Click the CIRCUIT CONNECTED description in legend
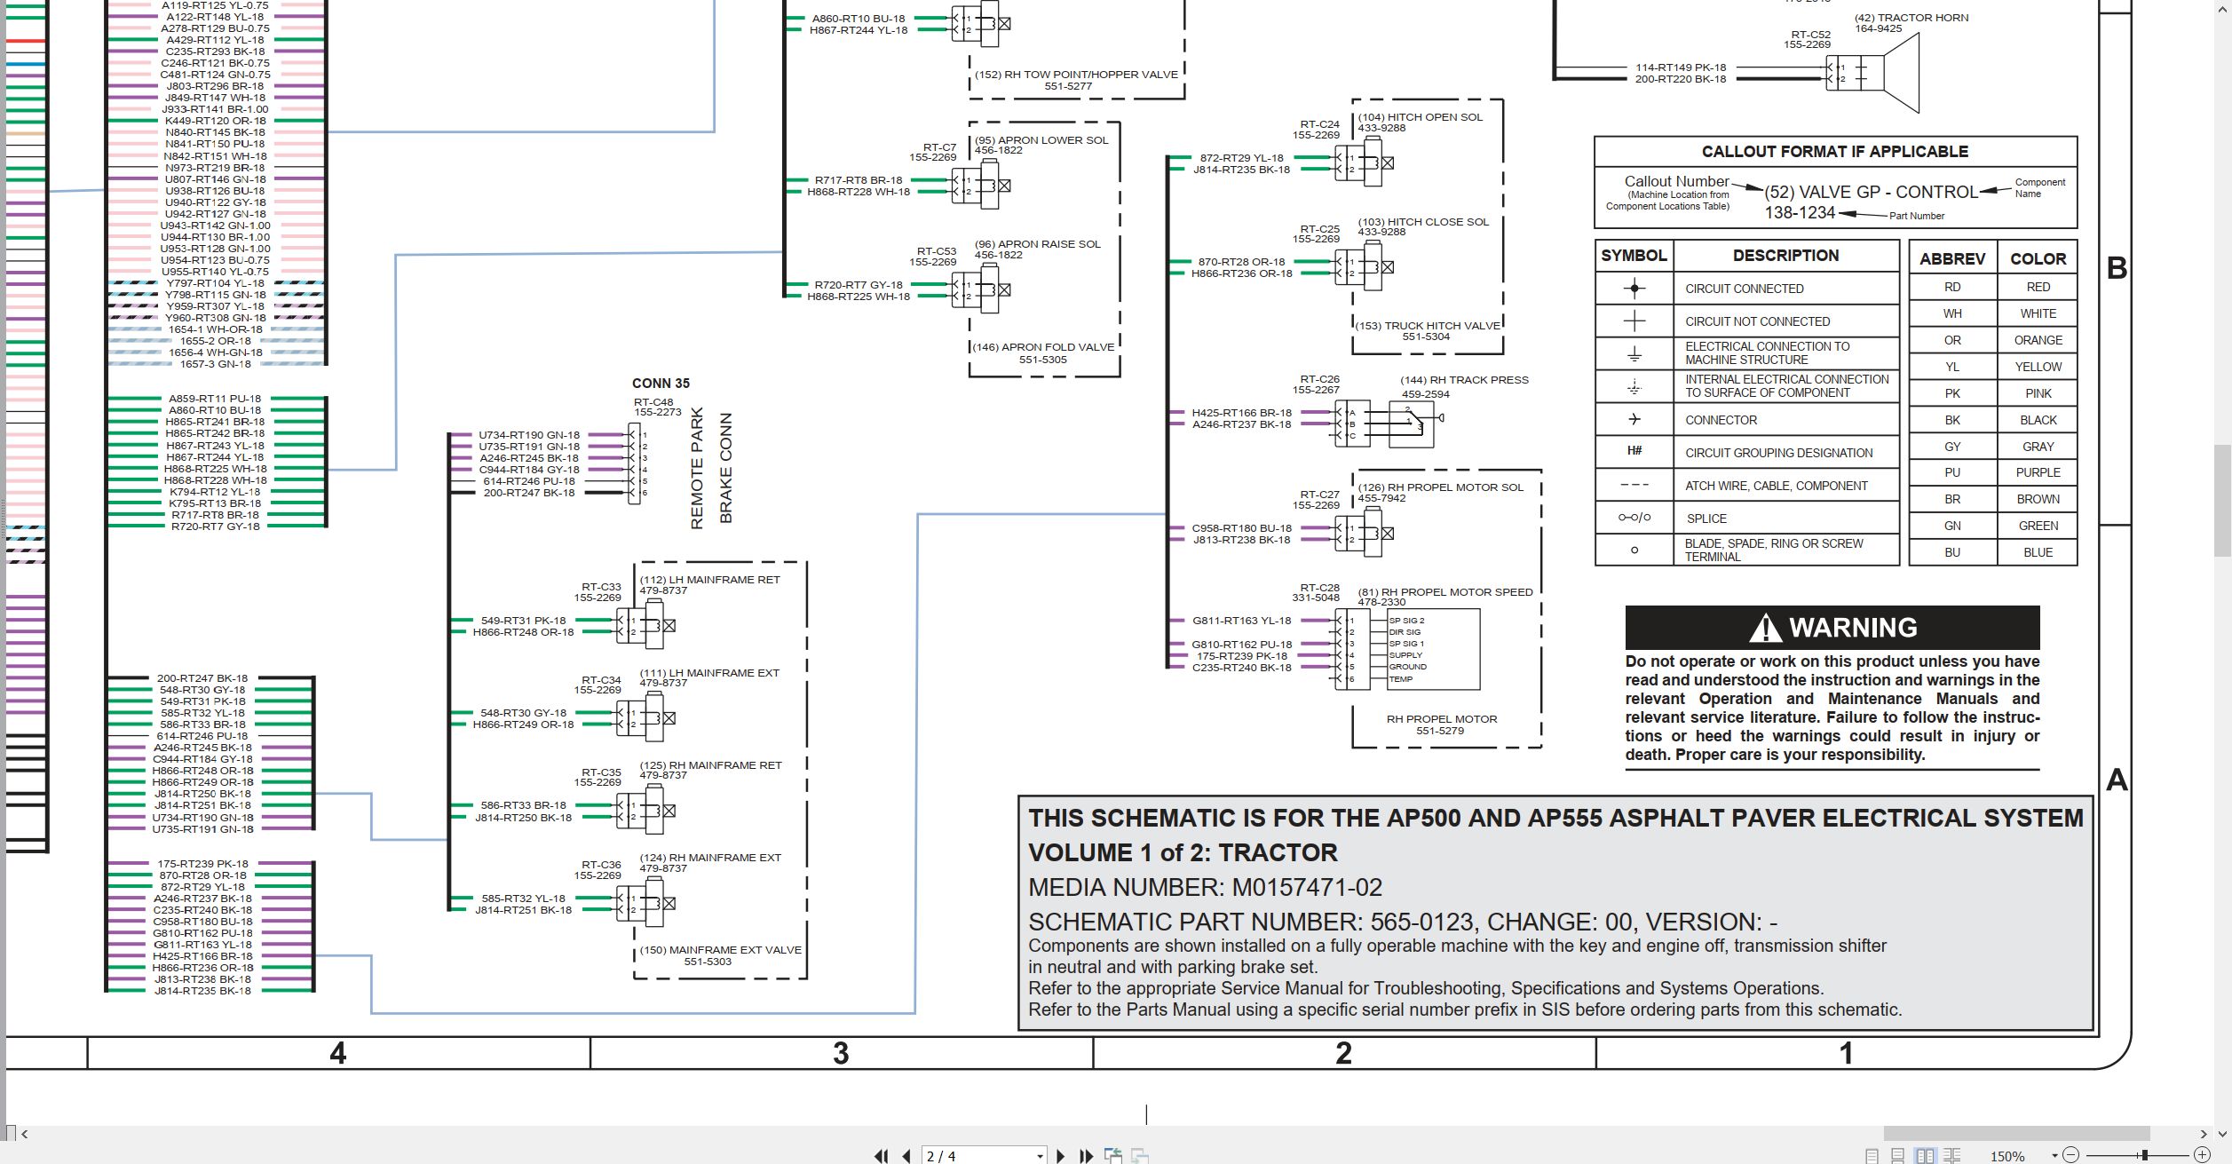Image resolution: width=2232 pixels, height=1164 pixels. coord(1744,289)
